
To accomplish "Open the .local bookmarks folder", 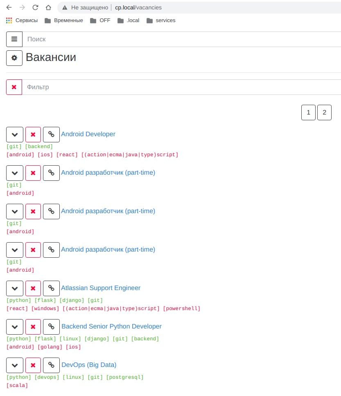I will coord(129,20).
